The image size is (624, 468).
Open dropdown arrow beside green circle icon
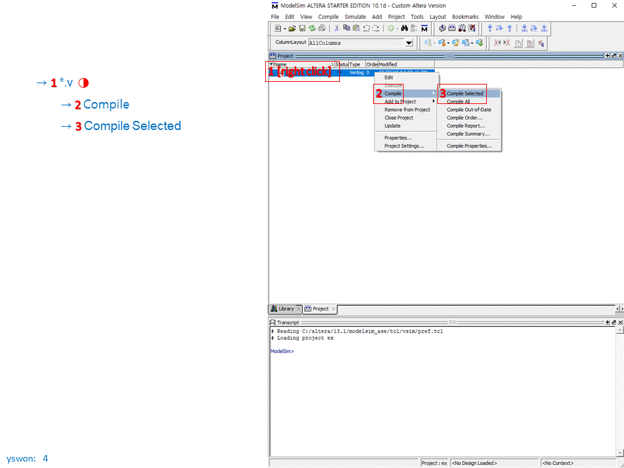pyautogui.click(x=397, y=29)
